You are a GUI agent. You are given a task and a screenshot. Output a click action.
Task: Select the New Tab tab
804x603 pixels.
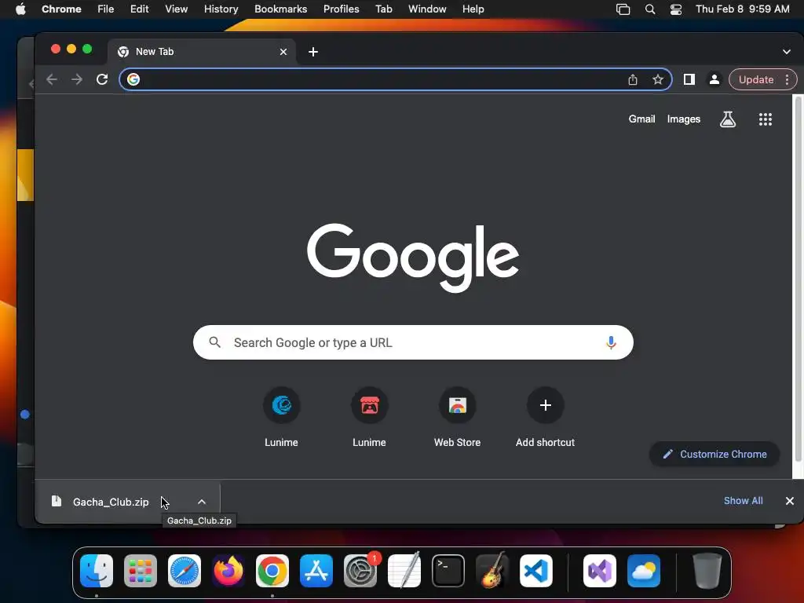(x=202, y=52)
